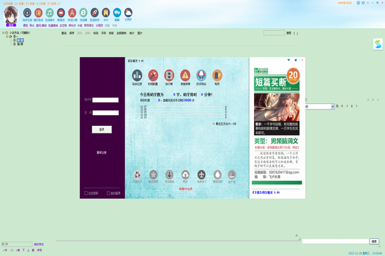Click the 同步 cloud upload icon in dialog
Screen dimensions: 385x256
tap(185, 175)
